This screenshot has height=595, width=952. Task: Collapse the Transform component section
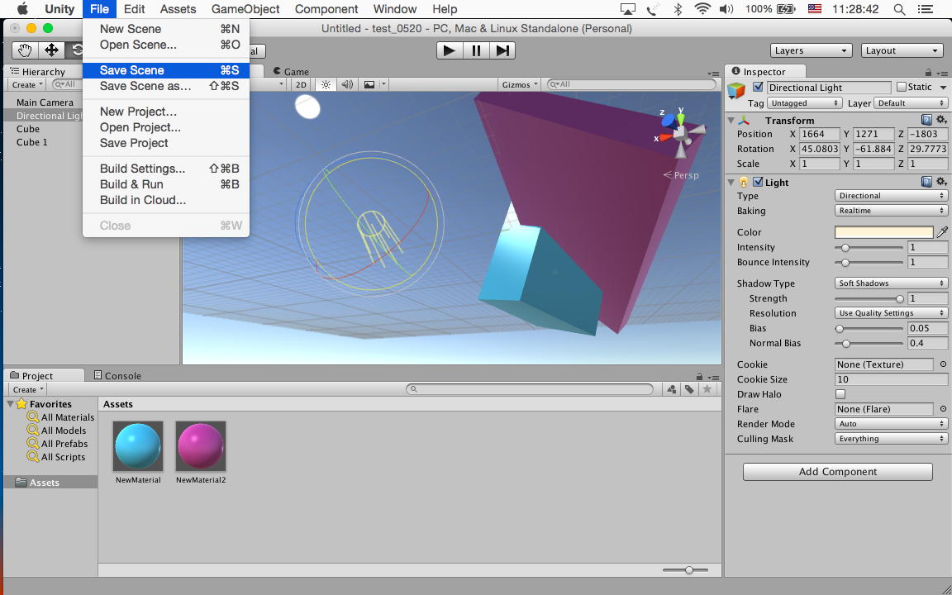pos(731,121)
